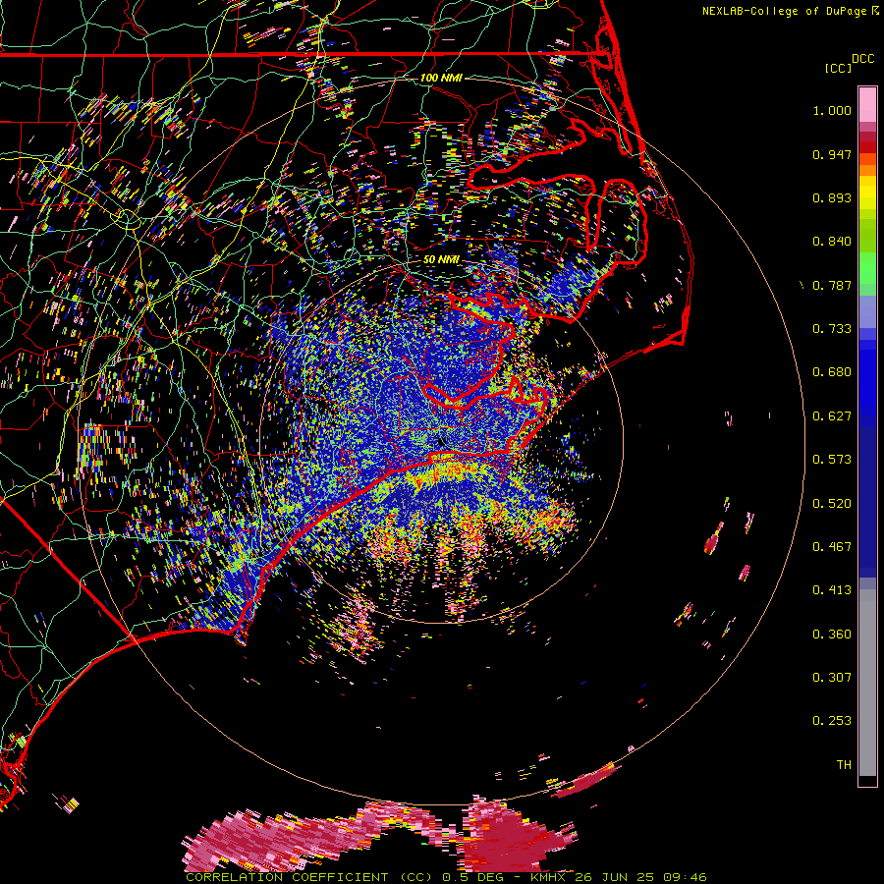The height and width of the screenshot is (884, 884).
Task: Pick the gray band near 0.307 on scale
Action: pos(867,683)
